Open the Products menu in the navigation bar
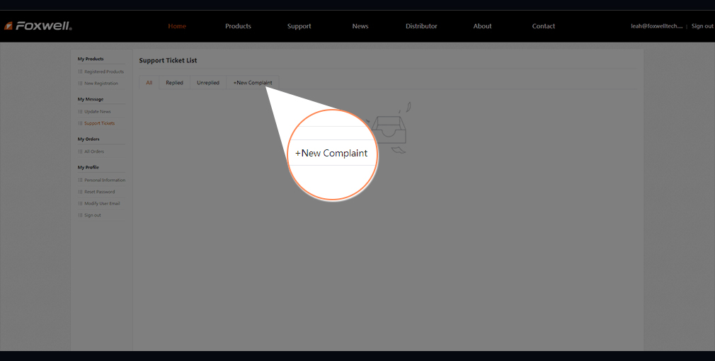This screenshot has width=715, height=361. 238,26
